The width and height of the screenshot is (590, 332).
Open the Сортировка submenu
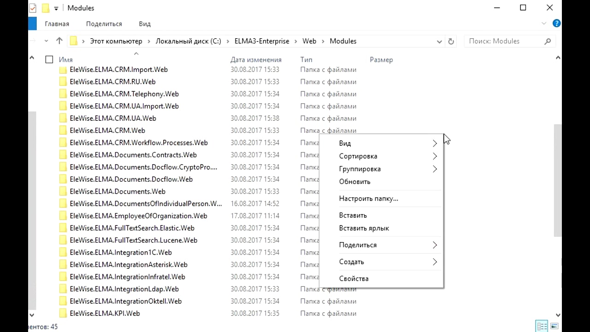[x=382, y=156]
